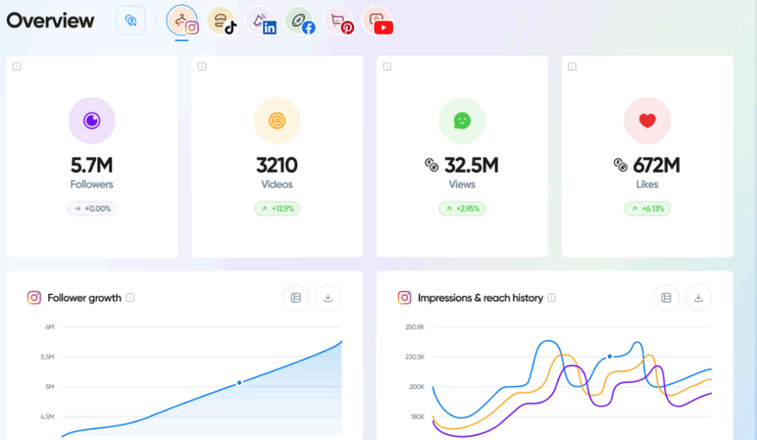Image resolution: width=757 pixels, height=440 pixels.
Task: Click the purple eye Followers icon
Action: (92, 121)
